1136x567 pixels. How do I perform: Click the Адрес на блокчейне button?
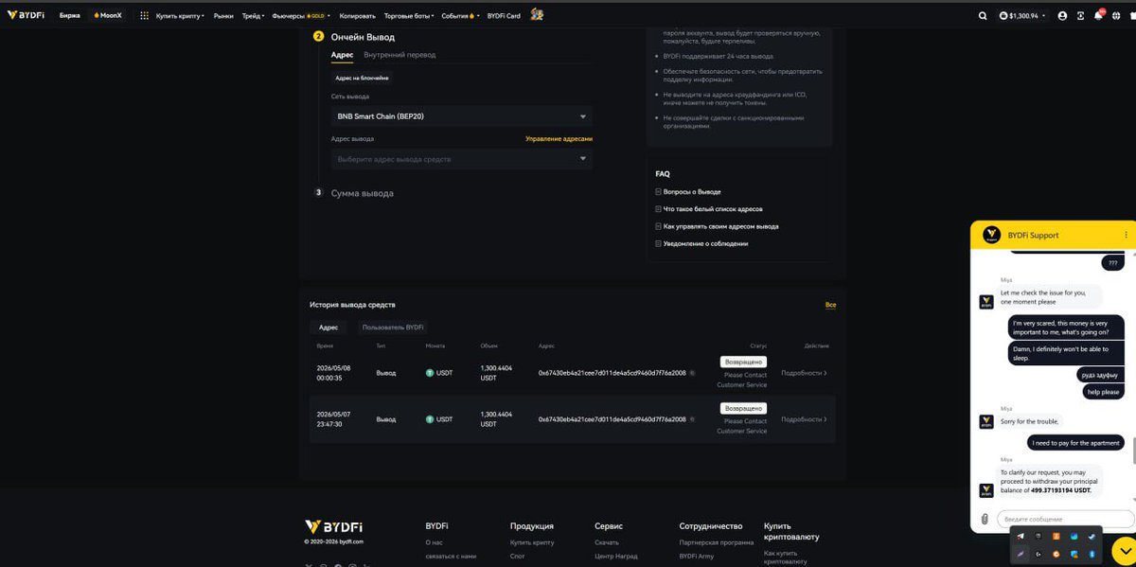(x=362, y=78)
